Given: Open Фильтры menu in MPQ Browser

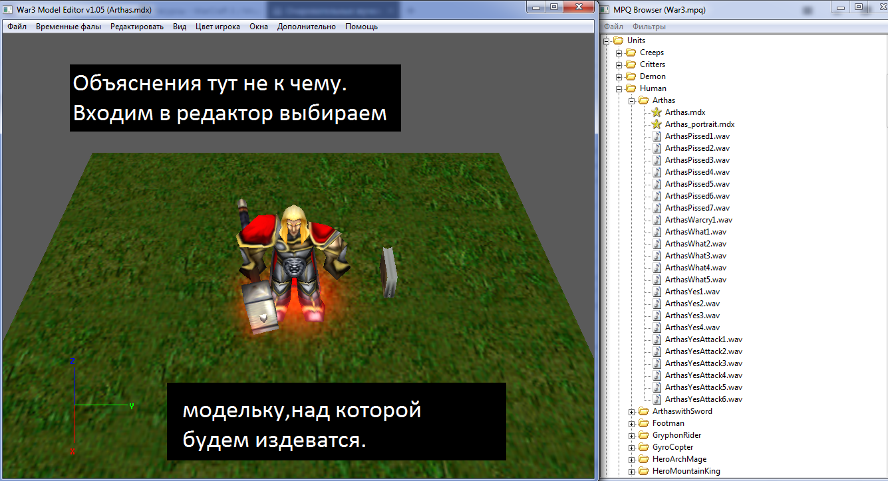Looking at the screenshot, I should point(649,27).
